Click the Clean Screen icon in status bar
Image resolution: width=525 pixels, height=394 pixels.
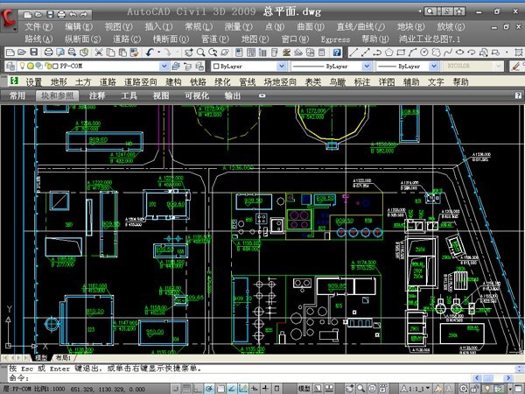[x=519, y=388]
